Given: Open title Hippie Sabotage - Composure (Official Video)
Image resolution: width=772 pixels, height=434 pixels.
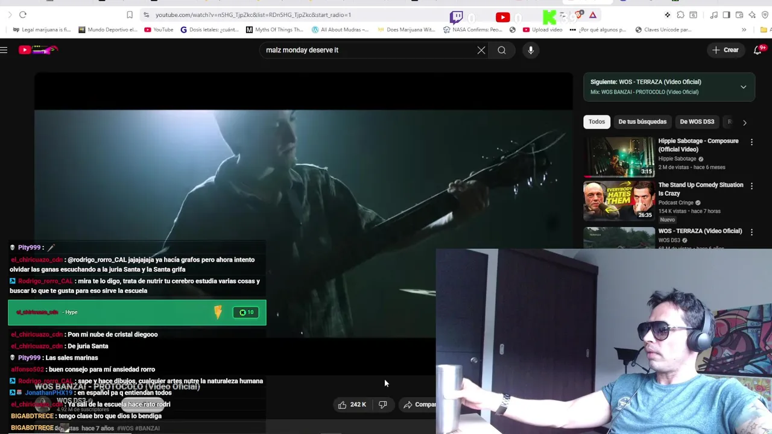Looking at the screenshot, I should click(698, 145).
